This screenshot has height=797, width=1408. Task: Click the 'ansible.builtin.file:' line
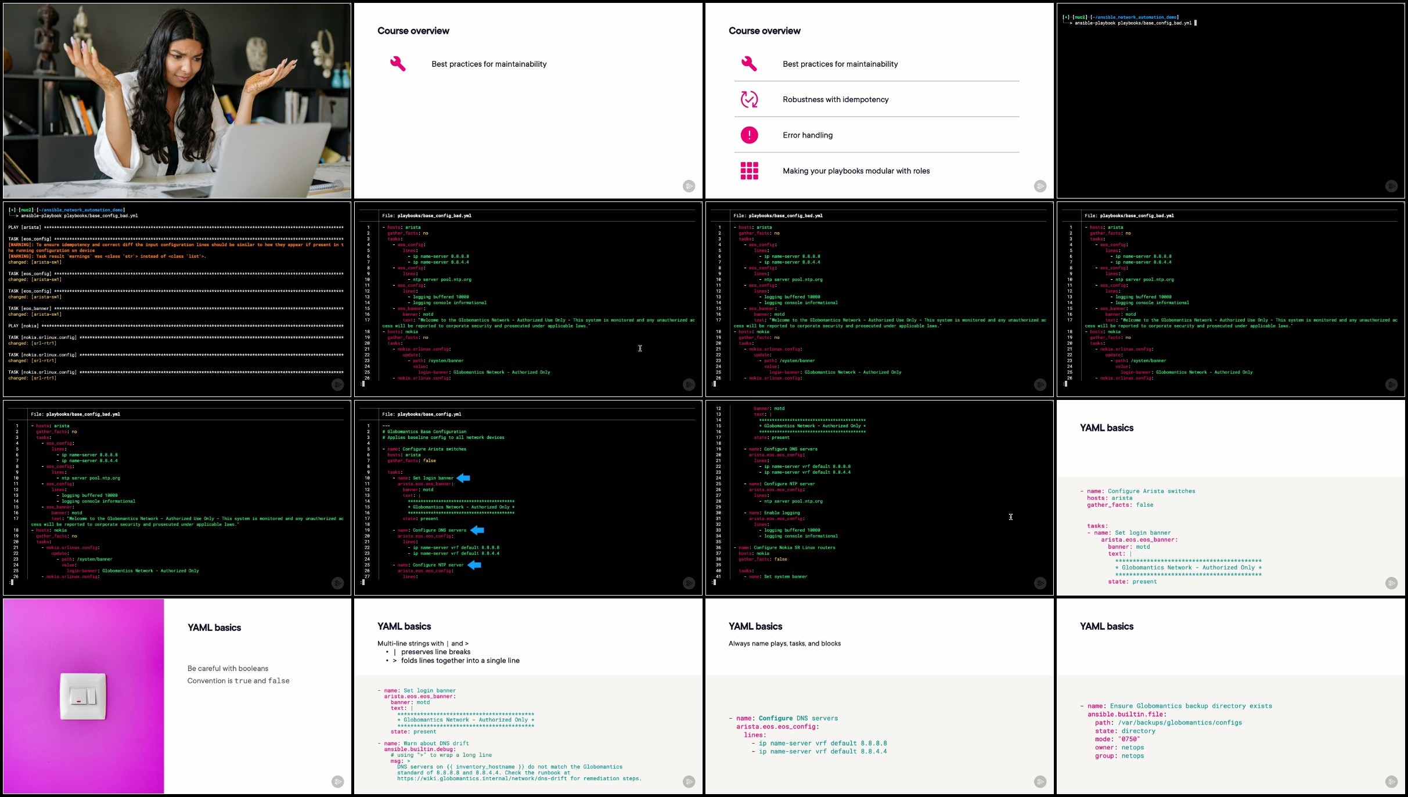pyautogui.click(x=1127, y=715)
